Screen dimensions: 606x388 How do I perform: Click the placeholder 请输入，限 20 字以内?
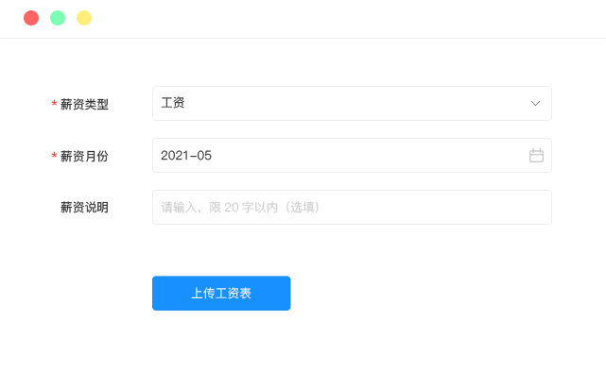(219, 208)
